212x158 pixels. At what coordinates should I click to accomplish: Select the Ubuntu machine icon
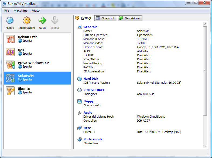pos(10,91)
